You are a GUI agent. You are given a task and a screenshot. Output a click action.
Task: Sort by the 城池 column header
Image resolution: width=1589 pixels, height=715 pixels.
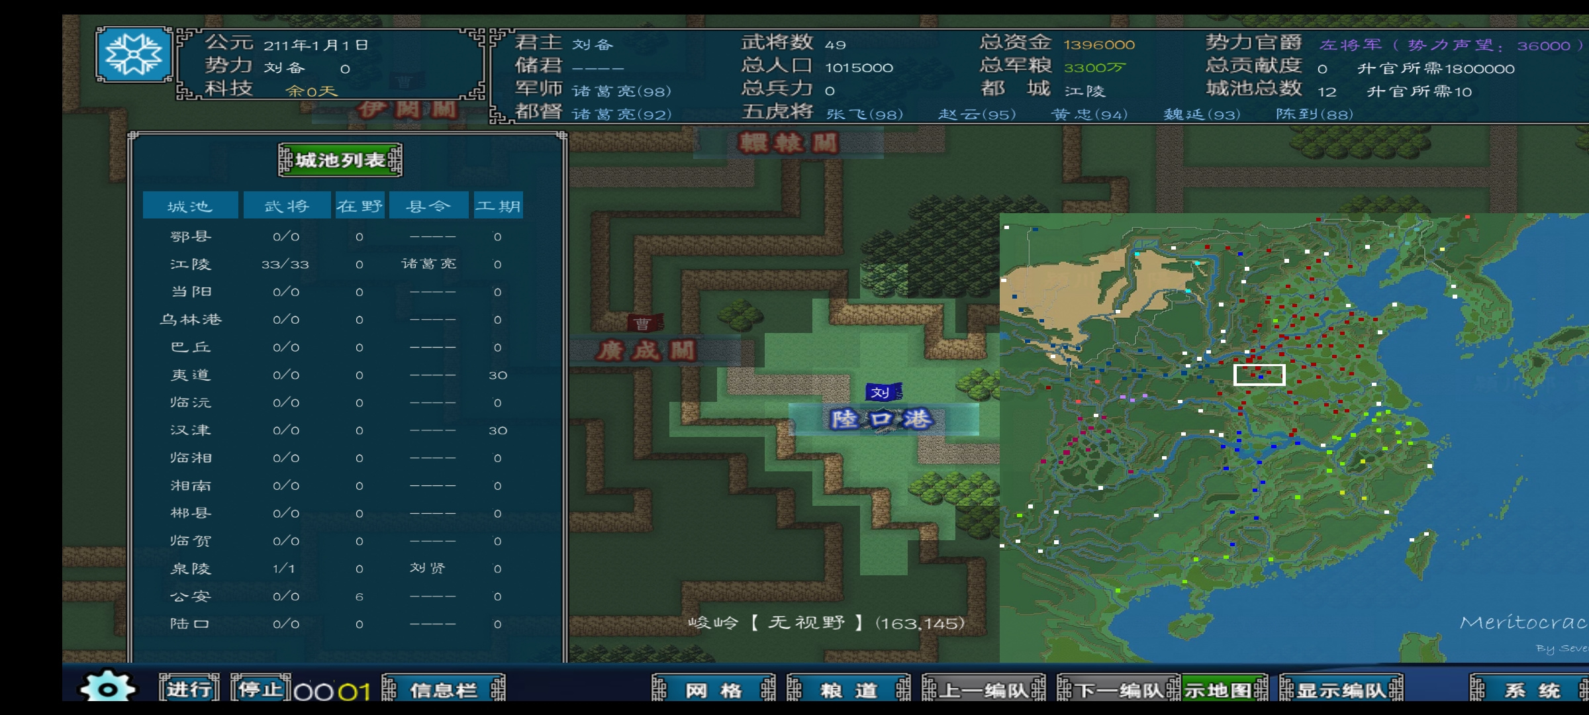190,205
